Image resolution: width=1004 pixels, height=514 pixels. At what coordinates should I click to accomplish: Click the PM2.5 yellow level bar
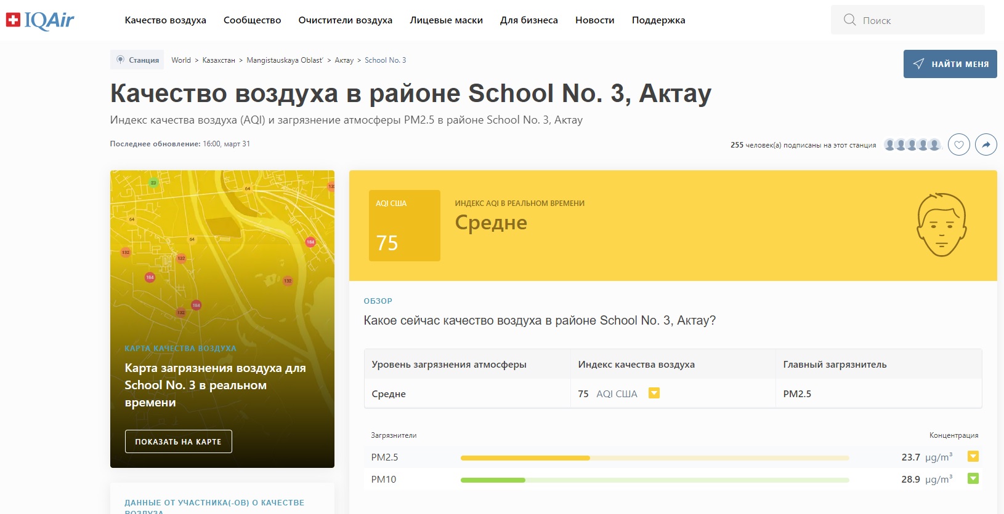(525, 457)
